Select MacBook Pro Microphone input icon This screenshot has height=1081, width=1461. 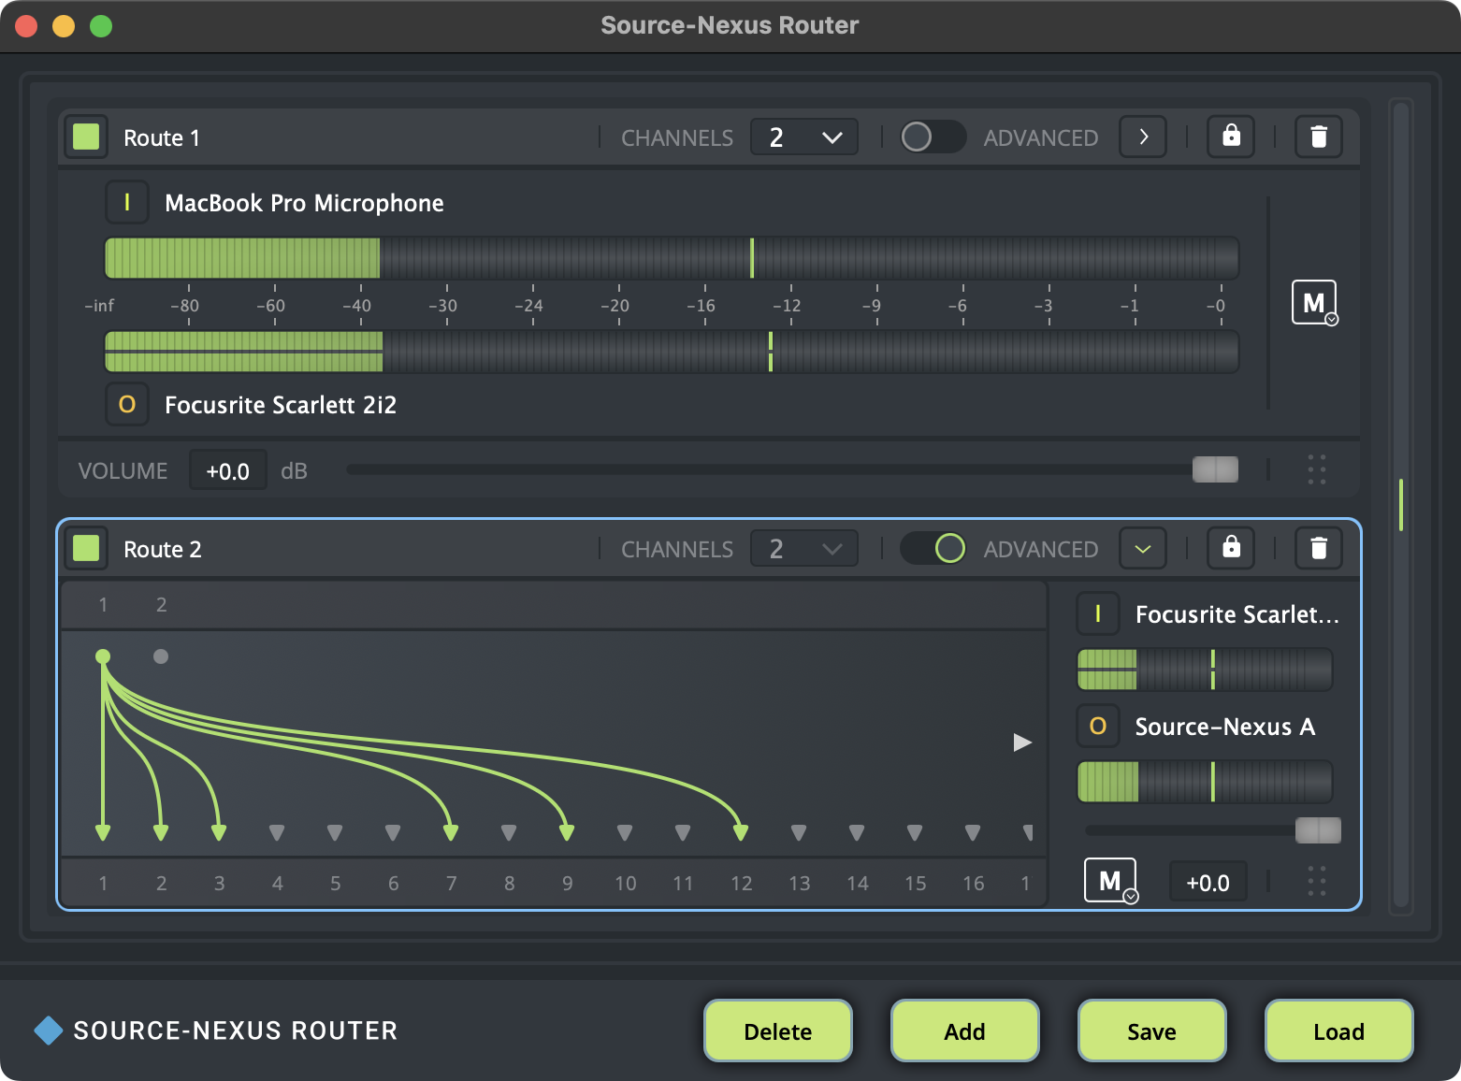coord(127,202)
